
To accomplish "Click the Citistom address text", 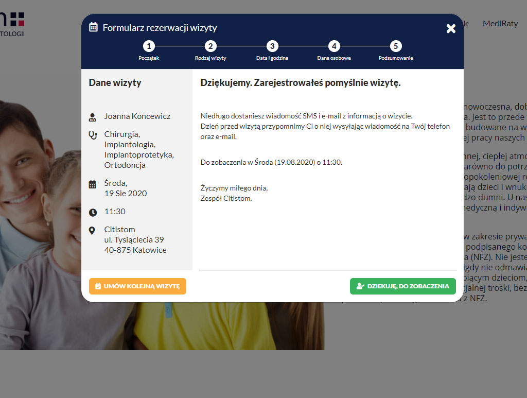I will pyautogui.click(x=135, y=239).
